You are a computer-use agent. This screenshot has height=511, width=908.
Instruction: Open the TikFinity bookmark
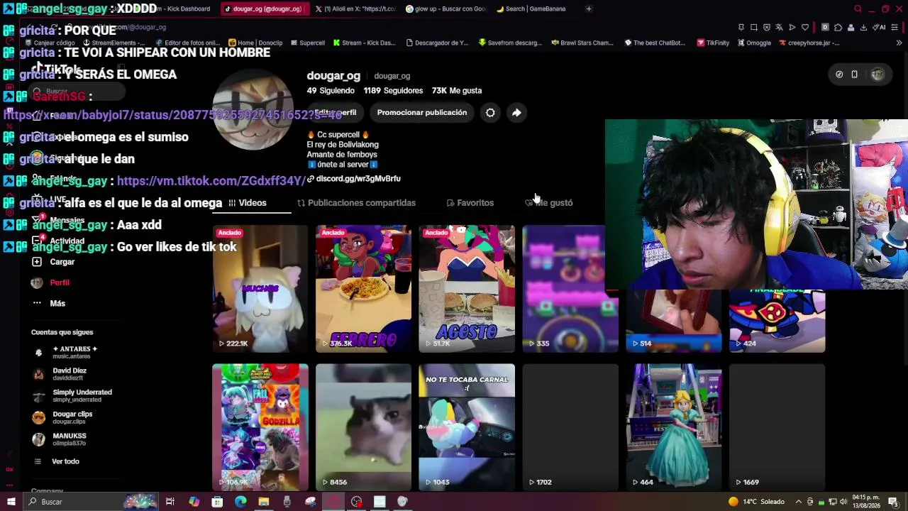(x=713, y=43)
